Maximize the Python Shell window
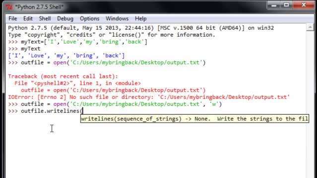The height and width of the screenshot is (178, 317). [286, 5]
